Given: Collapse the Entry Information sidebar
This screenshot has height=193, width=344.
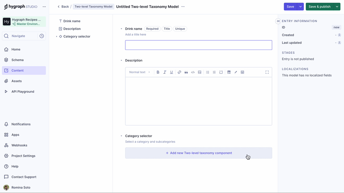Looking at the screenshot, I should click(x=278, y=21).
